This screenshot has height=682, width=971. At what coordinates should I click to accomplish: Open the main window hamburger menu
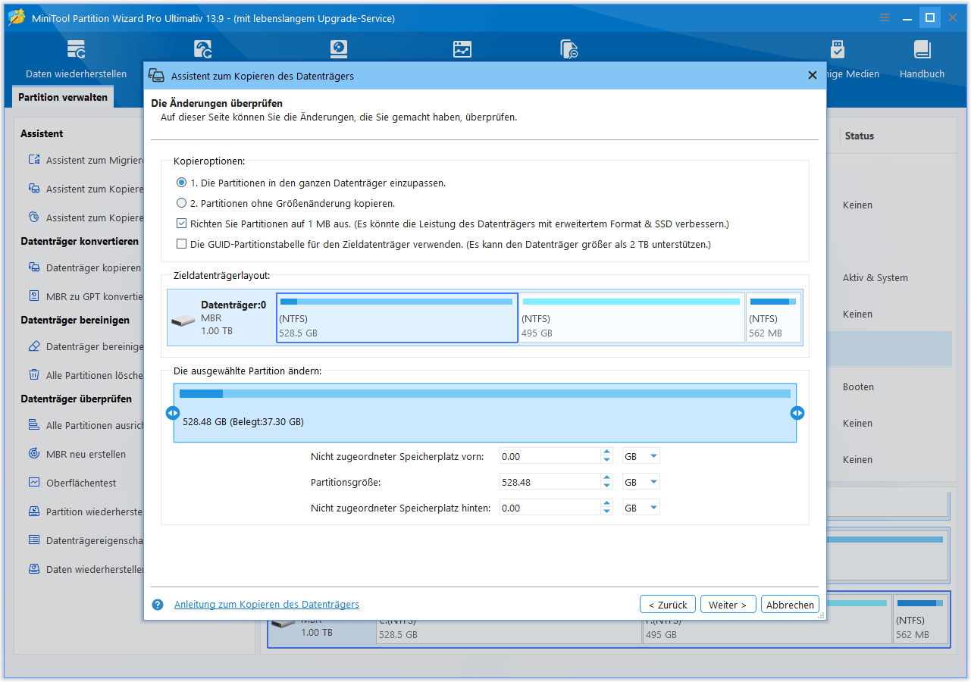point(885,18)
